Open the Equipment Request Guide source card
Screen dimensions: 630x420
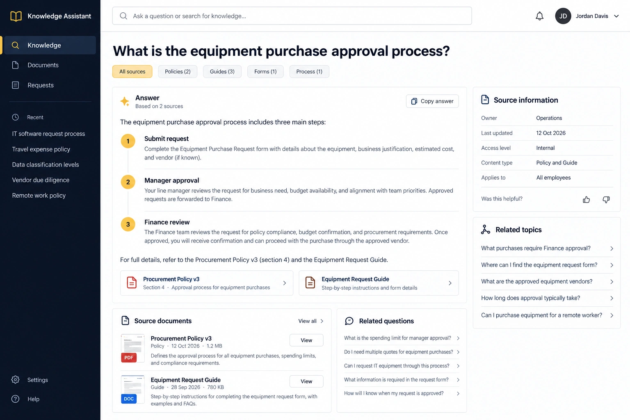(x=379, y=283)
